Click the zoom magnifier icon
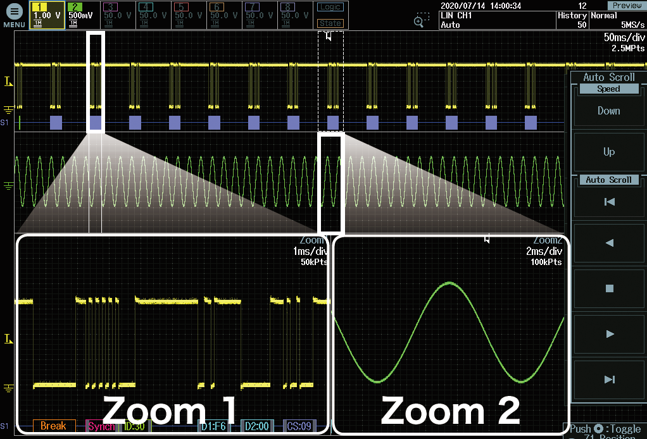The image size is (647, 439). point(420,20)
